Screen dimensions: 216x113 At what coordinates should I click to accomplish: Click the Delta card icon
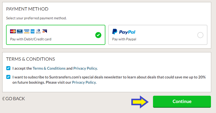(x=45, y=31)
